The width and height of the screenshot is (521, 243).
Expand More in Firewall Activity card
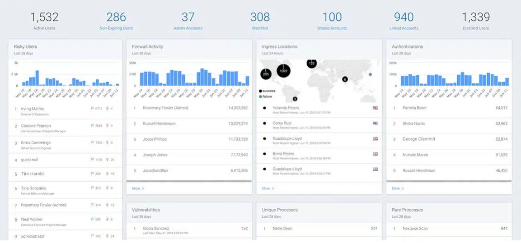coord(138,188)
